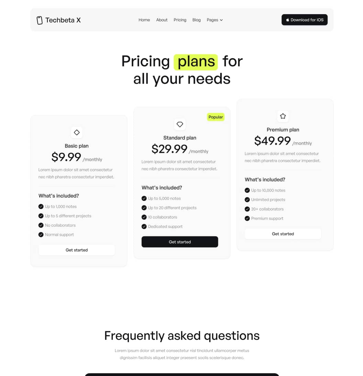Click the chevron arrow next to Pages
Viewport: 363px width, 376px height.
pos(221,20)
